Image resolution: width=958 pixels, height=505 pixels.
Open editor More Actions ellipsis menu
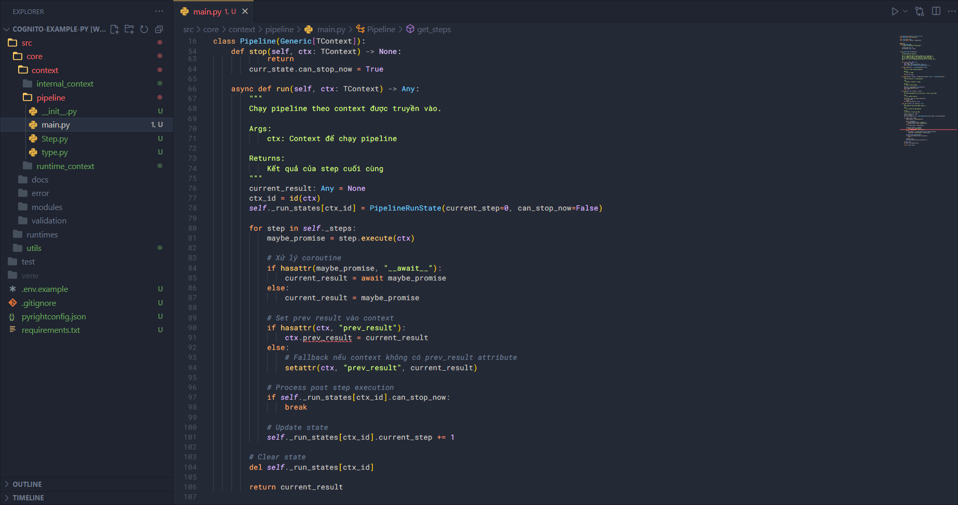tap(952, 11)
